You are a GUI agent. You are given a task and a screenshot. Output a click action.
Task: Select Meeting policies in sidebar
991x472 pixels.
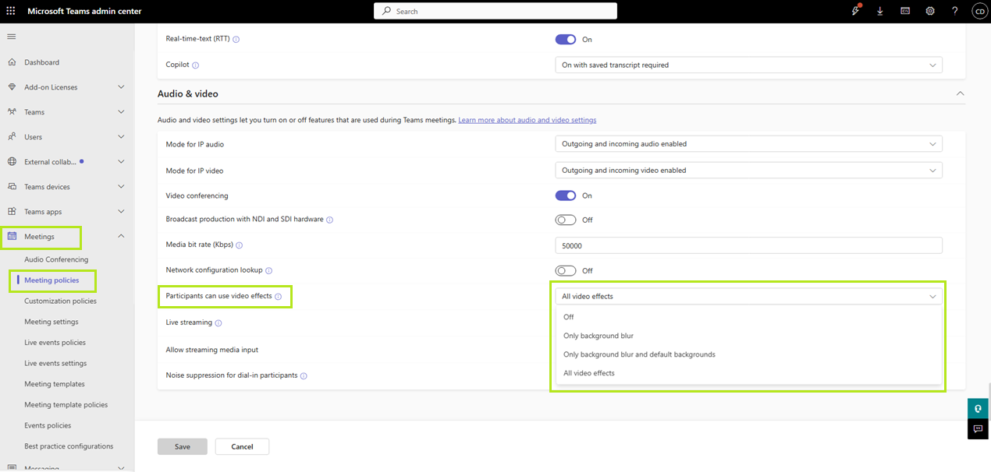52,280
